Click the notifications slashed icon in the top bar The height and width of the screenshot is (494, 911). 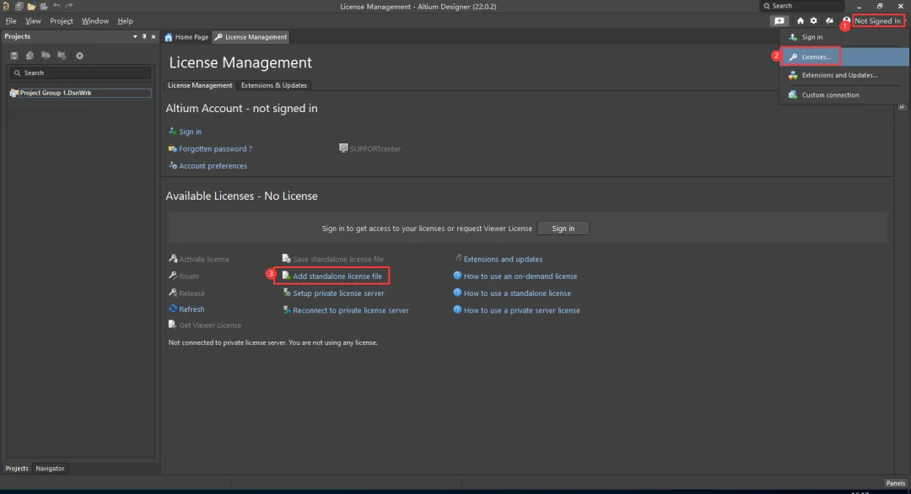(830, 21)
